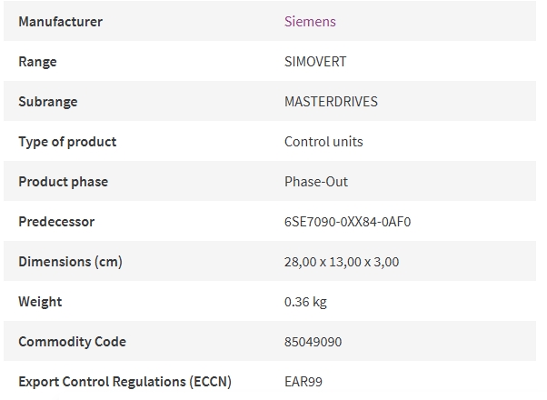Click the Range row label
Viewport: 547px width, 400px height.
[37, 62]
